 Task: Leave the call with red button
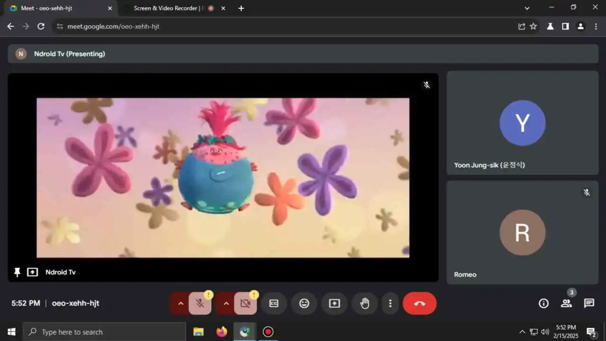[419, 304]
